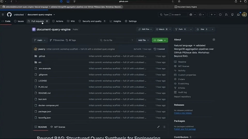Image resolution: width=248 pixels, height=139 pixels.
Task: Open the green Code dropdown
Action: pos(160,40)
